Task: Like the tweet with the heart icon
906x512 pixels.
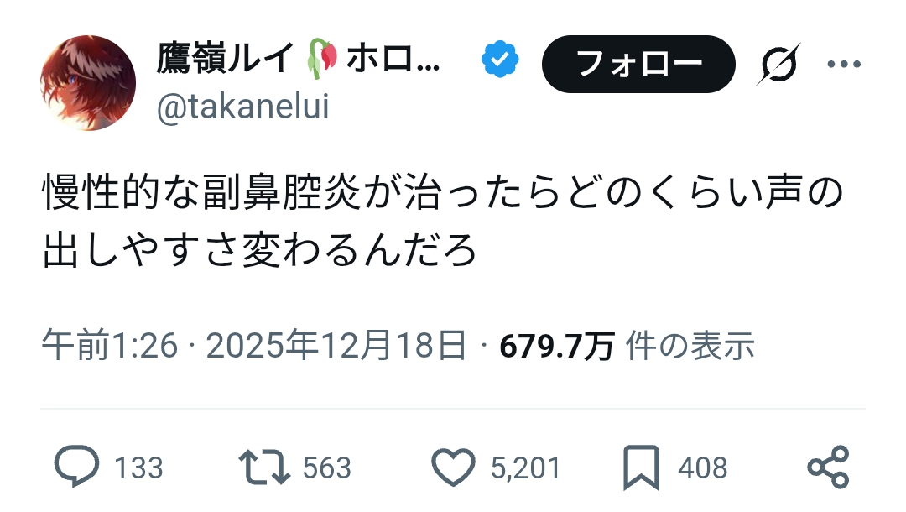Action: coord(454,467)
